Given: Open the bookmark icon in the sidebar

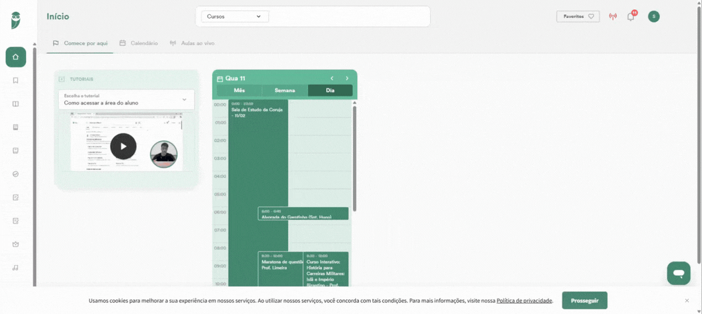Looking at the screenshot, I should click(x=15, y=80).
